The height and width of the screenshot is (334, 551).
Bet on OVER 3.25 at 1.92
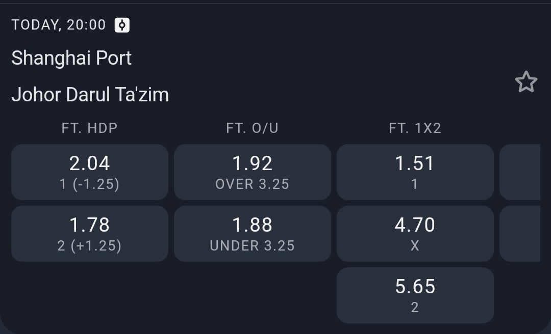click(253, 172)
